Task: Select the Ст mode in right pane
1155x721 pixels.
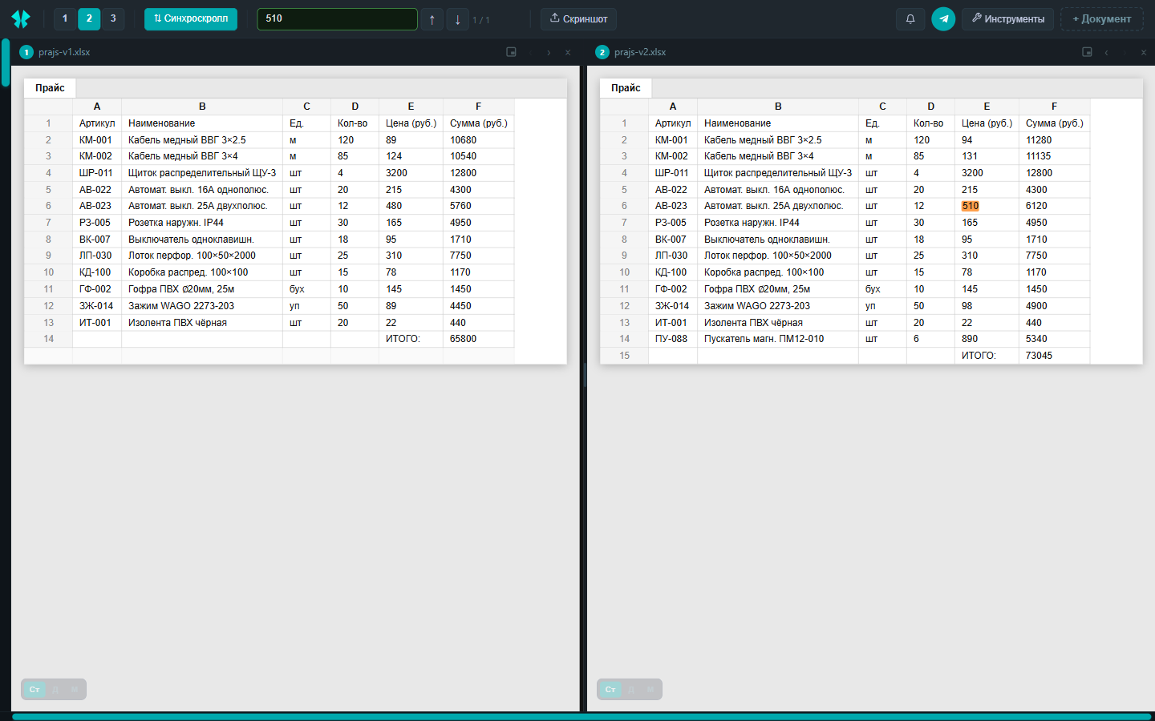Action: click(610, 689)
